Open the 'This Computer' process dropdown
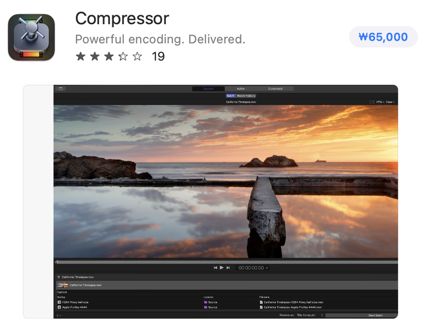This screenshot has width=425, height=330. (310, 315)
